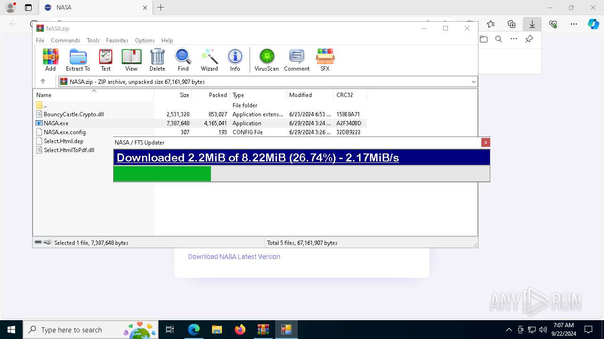Open the Tools menu
The width and height of the screenshot is (604, 339).
coord(93,40)
